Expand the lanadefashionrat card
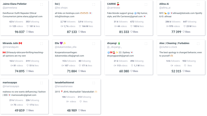 (94, 83)
